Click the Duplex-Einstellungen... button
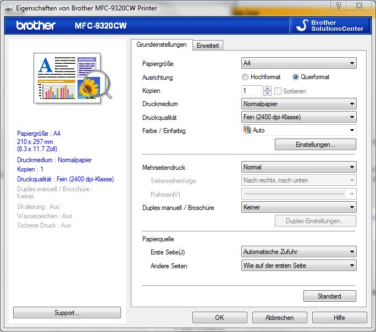 pos(316,221)
